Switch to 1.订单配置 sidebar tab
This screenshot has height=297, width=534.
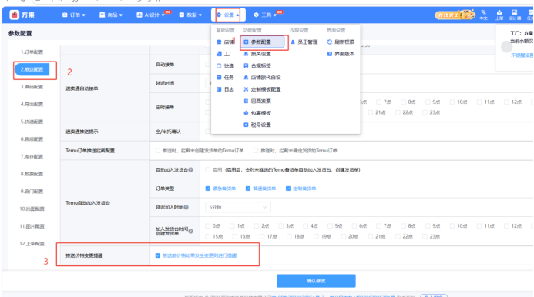click(x=32, y=52)
